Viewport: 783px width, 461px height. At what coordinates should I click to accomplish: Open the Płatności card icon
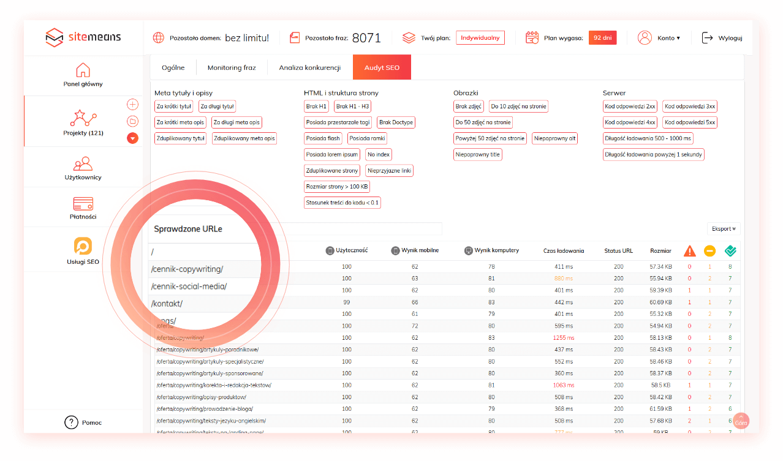click(83, 203)
